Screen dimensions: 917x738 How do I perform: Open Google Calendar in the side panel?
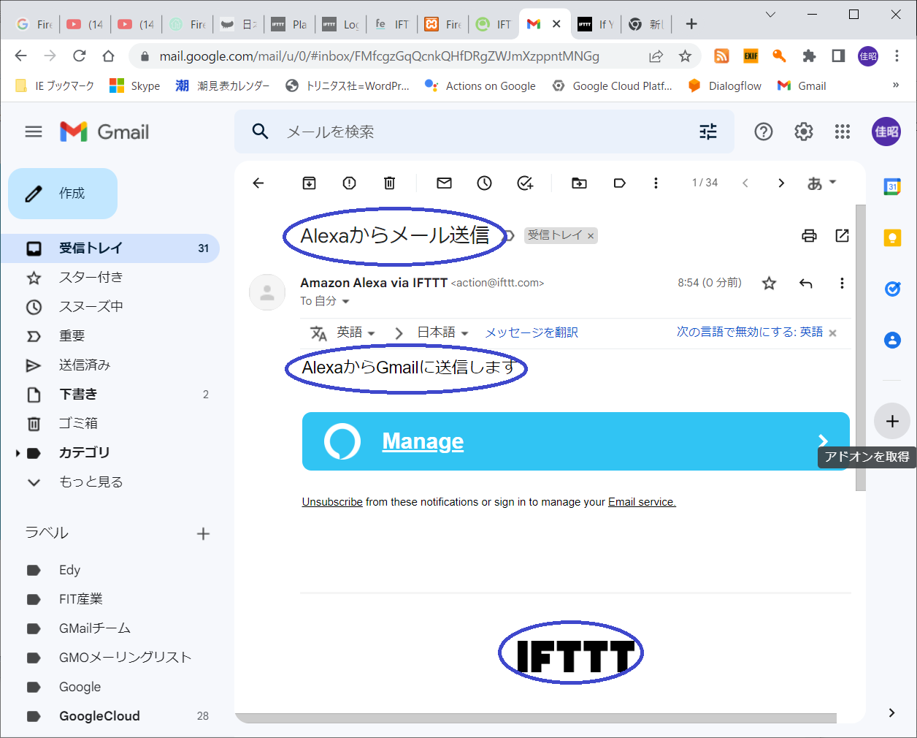pyautogui.click(x=892, y=186)
